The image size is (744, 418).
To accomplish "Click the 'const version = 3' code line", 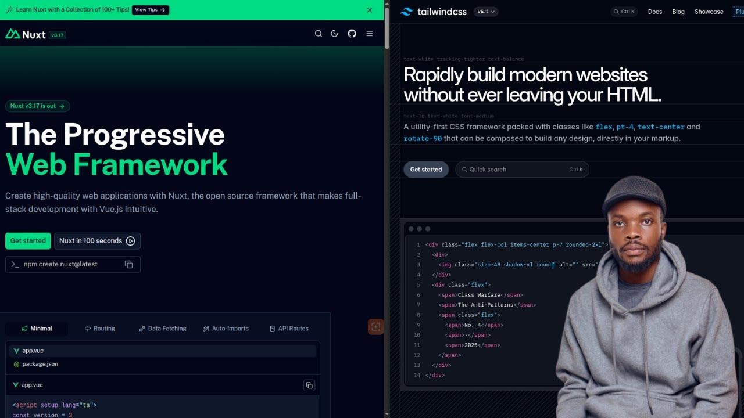I will pyautogui.click(x=42, y=415).
